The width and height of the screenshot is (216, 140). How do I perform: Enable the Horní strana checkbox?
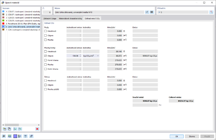pos(45,60)
